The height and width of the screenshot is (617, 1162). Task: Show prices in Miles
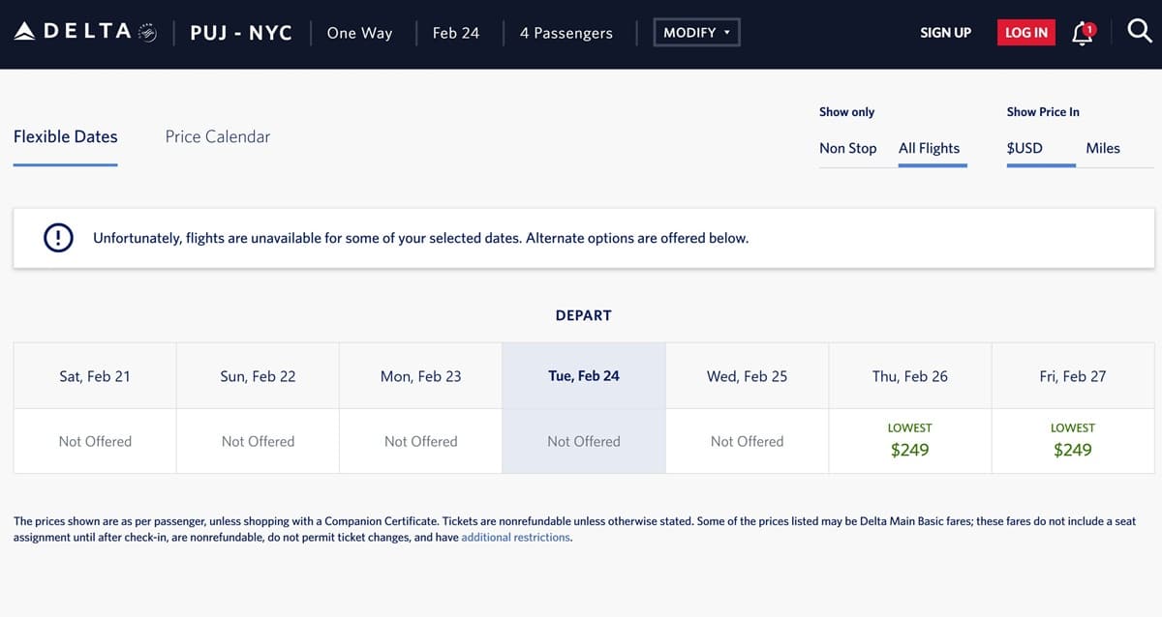[x=1102, y=148]
